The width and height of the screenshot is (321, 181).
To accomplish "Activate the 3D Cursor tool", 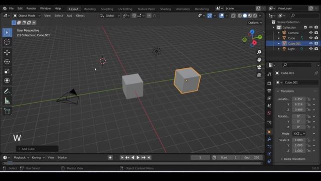I will (x=7, y=42).
